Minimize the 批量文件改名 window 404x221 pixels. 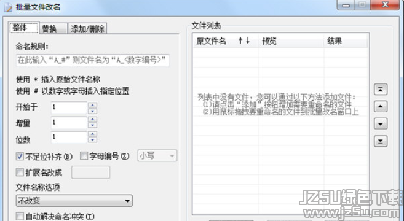pos(346,5)
